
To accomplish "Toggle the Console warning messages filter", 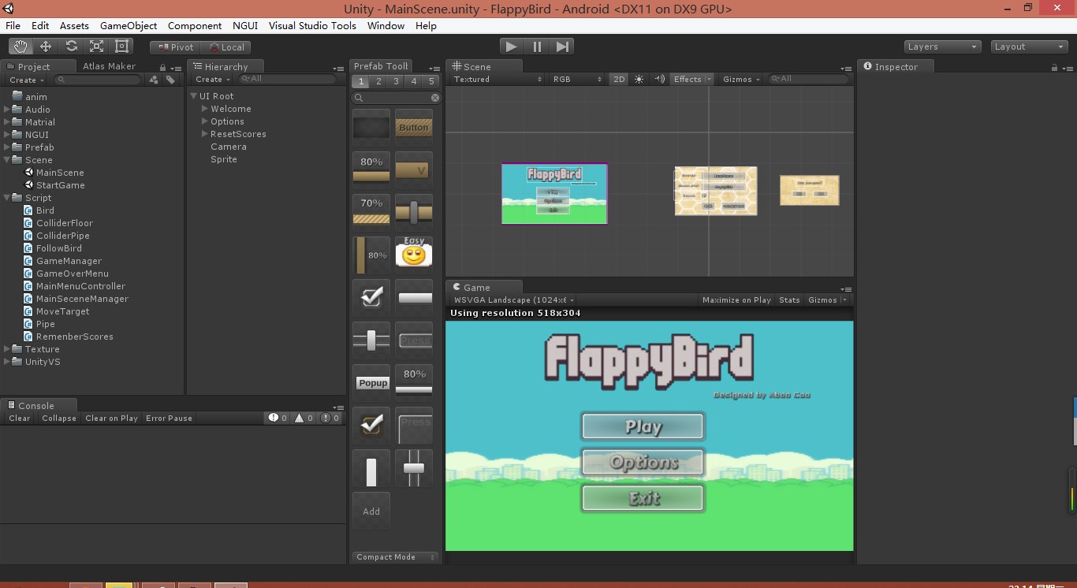I will tap(304, 418).
